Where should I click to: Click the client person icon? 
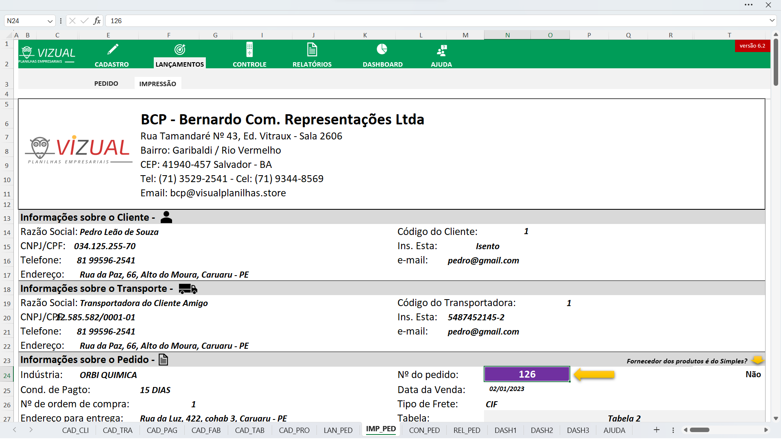[166, 217]
